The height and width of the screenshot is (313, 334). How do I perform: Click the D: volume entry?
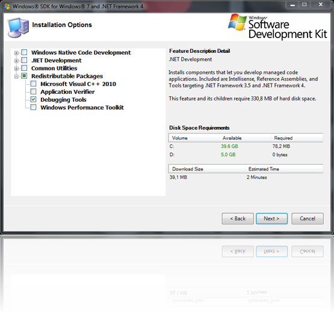pos(172,155)
